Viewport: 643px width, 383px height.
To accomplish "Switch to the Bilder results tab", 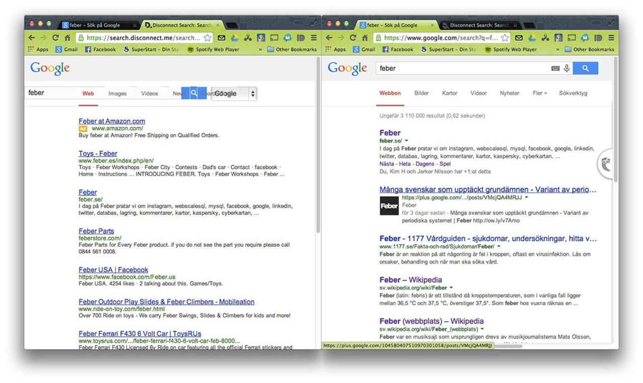I will [x=421, y=93].
